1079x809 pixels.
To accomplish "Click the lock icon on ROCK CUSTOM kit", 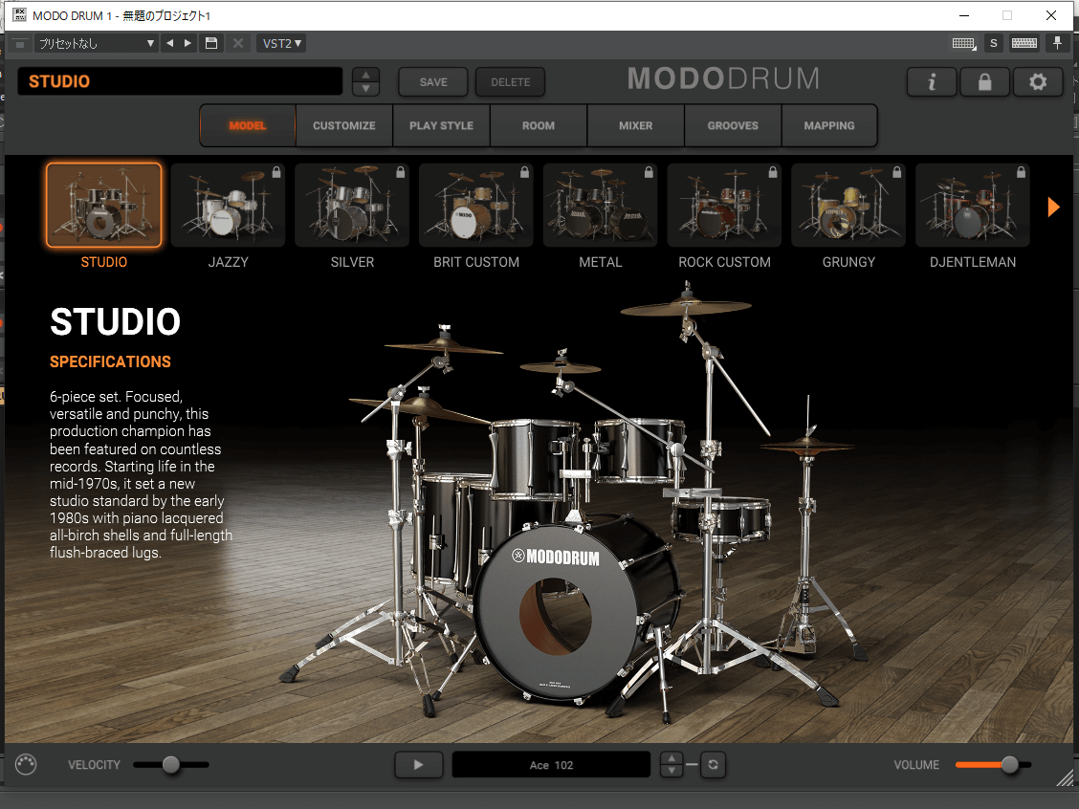I will pyautogui.click(x=773, y=172).
